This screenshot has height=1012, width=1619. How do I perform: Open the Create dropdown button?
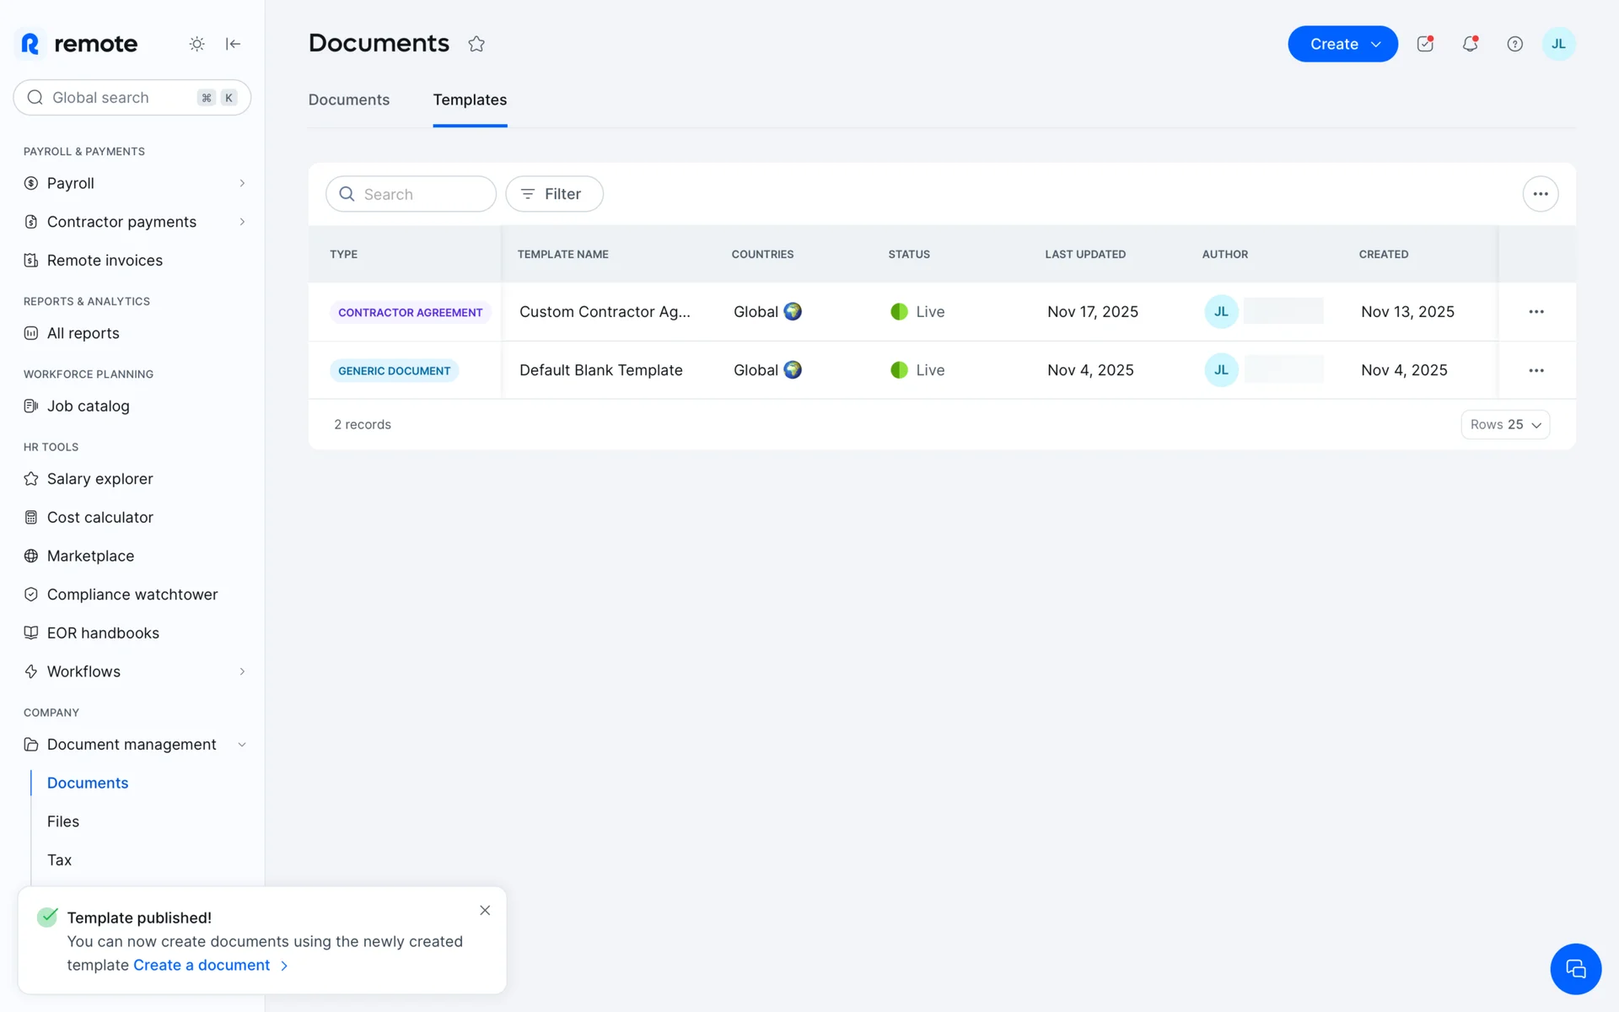click(x=1342, y=44)
